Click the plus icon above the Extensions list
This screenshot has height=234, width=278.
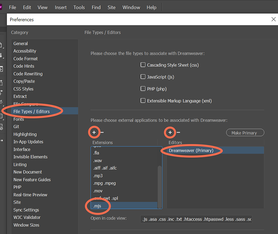(94, 132)
